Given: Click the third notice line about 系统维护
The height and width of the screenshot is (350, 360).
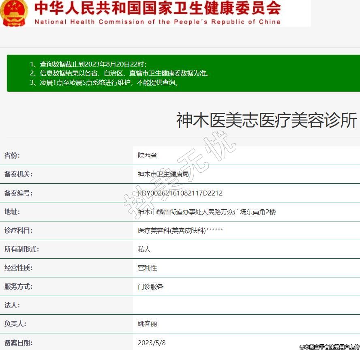Looking at the screenshot, I should point(104,83).
